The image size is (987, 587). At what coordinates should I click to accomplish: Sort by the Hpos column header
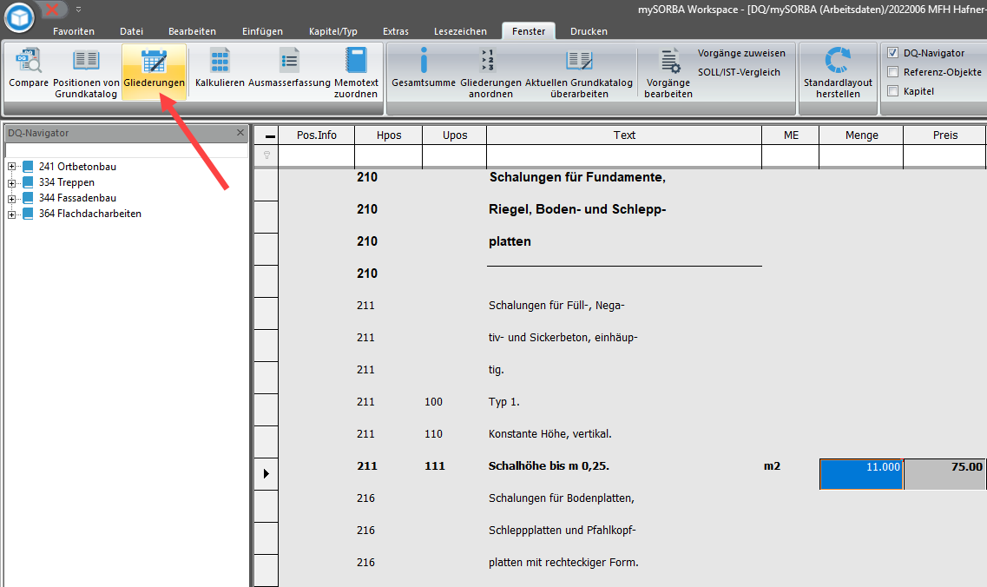click(389, 135)
